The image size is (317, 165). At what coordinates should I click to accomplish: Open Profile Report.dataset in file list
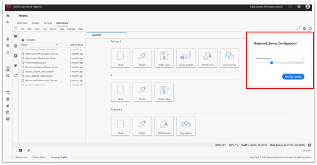pyautogui.click(x=36, y=63)
